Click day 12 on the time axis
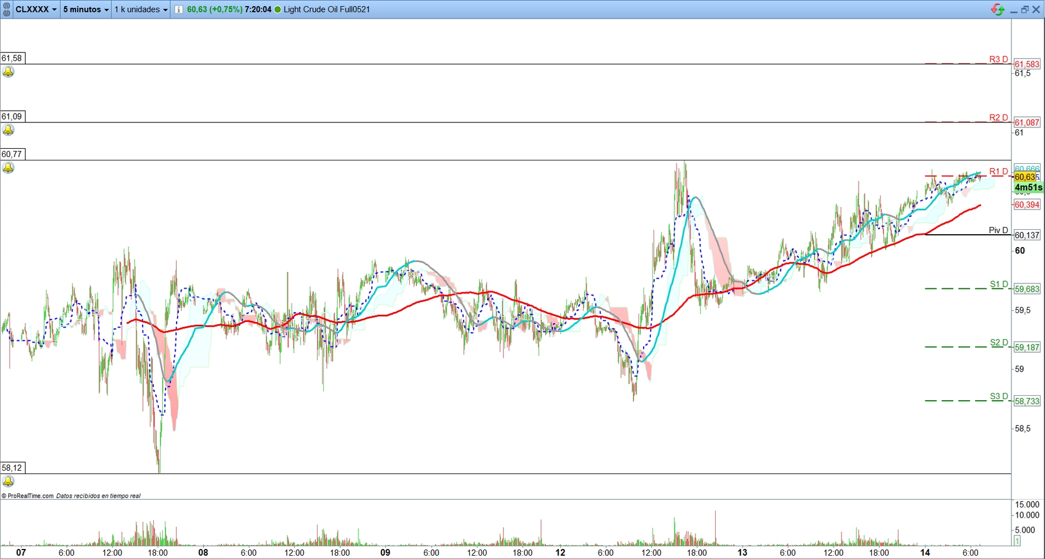 click(x=560, y=552)
